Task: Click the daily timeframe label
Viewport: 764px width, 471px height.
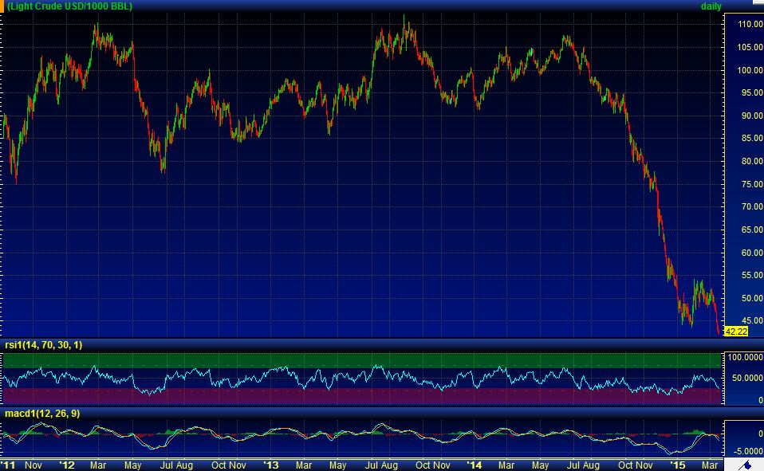Action: pos(711,6)
